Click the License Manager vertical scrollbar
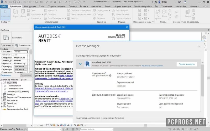This screenshot has width=210, height=131. click(202, 80)
